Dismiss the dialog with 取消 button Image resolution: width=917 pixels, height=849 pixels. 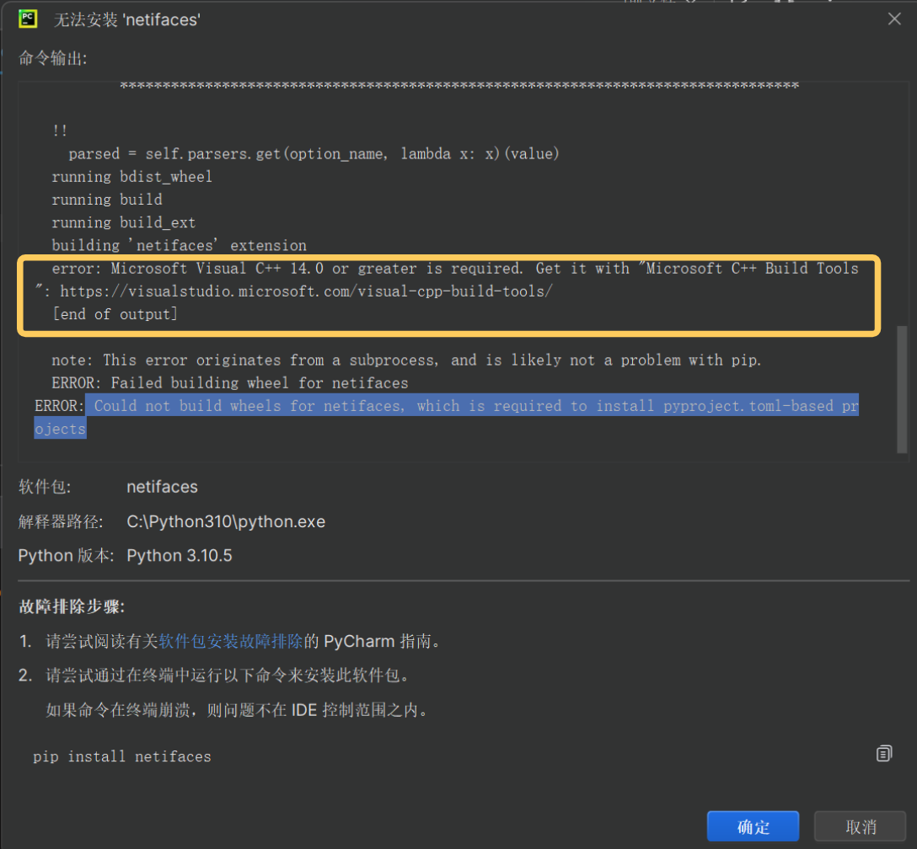[860, 826]
